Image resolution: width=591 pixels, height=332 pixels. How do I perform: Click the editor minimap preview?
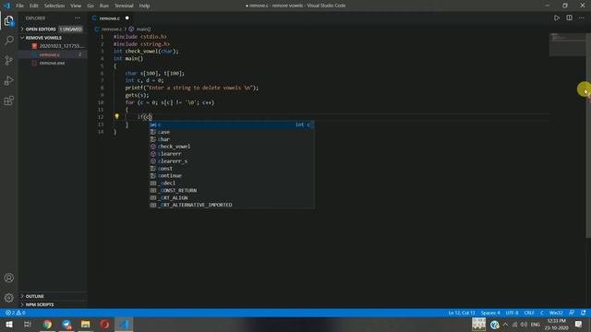pyautogui.click(x=567, y=44)
